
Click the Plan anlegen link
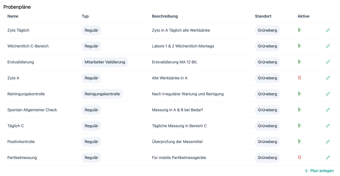coord(319,171)
